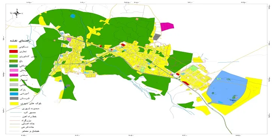Click the large blue area on the map

point(227,88)
